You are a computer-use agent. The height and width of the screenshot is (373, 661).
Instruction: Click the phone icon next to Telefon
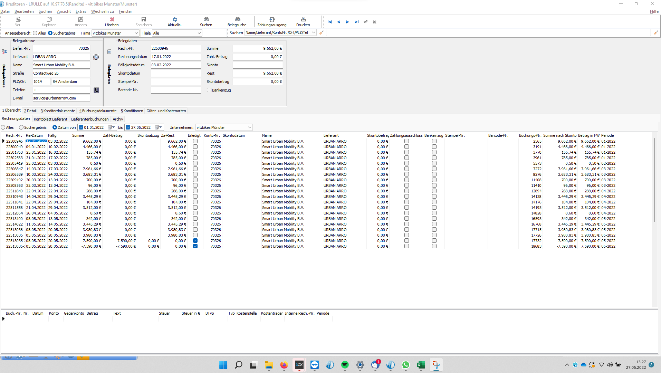(96, 90)
